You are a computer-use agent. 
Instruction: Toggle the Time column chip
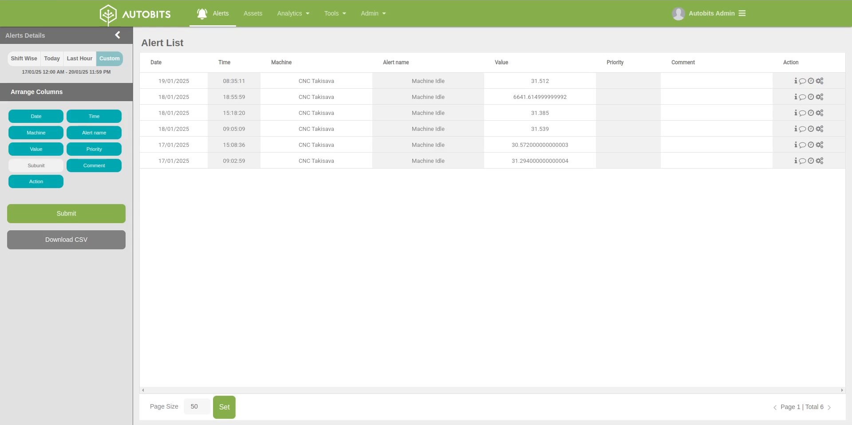tap(94, 116)
